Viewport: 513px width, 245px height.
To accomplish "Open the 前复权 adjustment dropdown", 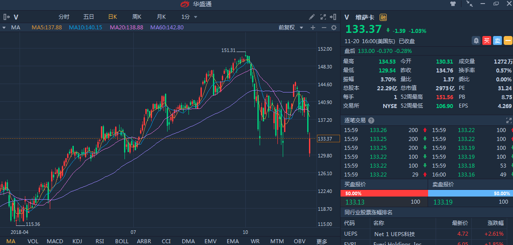I will [x=291, y=28].
